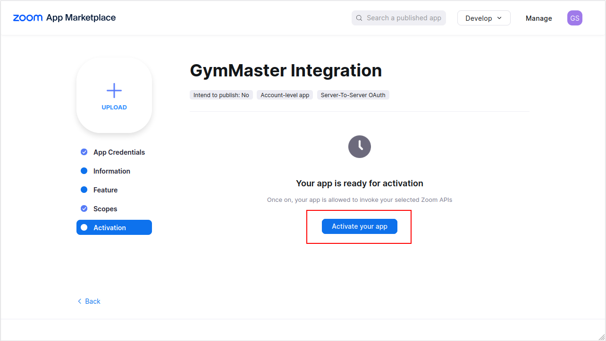Click the clock pending-activation icon
Image resolution: width=606 pixels, height=341 pixels.
360,147
